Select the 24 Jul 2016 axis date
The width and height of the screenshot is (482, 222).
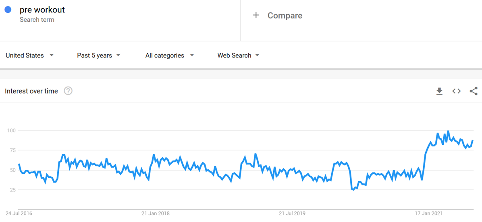(19, 213)
